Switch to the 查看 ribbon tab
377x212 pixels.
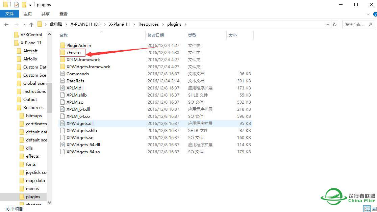point(64,14)
